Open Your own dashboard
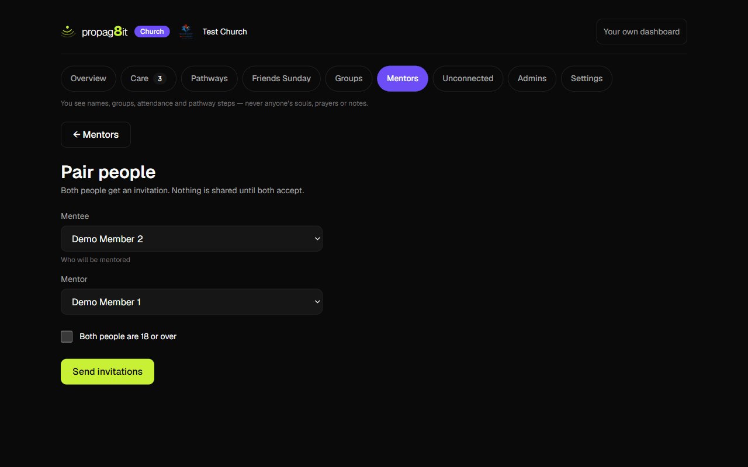Screen dimensions: 748x467 [x=642, y=32]
